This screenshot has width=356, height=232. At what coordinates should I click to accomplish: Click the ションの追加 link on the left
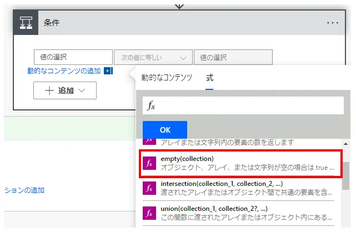[24, 190]
